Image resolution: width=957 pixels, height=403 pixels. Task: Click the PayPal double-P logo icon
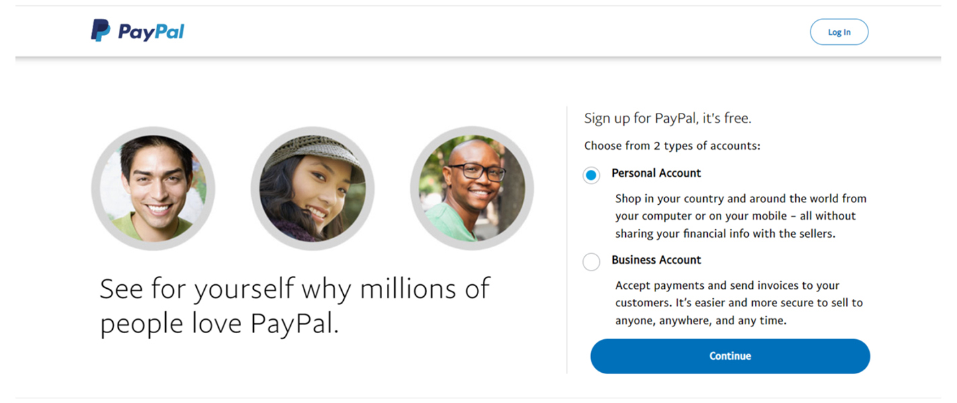point(101,31)
